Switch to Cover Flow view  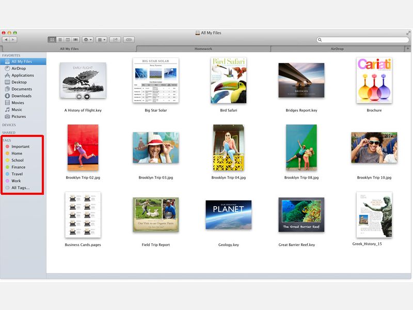pyautogui.click(x=75, y=40)
